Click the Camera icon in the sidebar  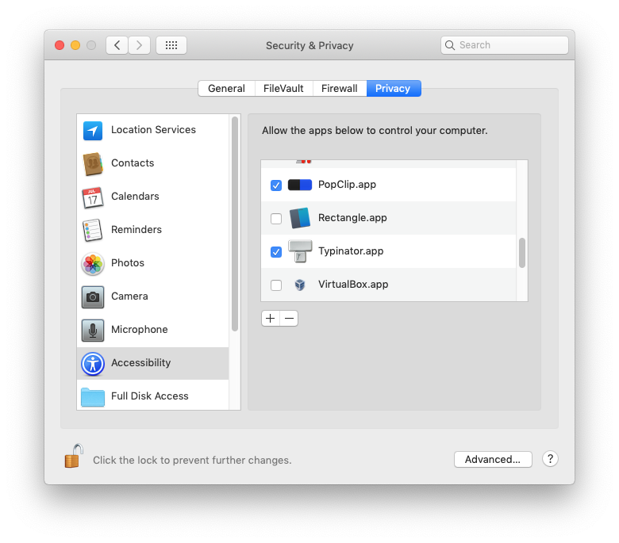pos(93,297)
